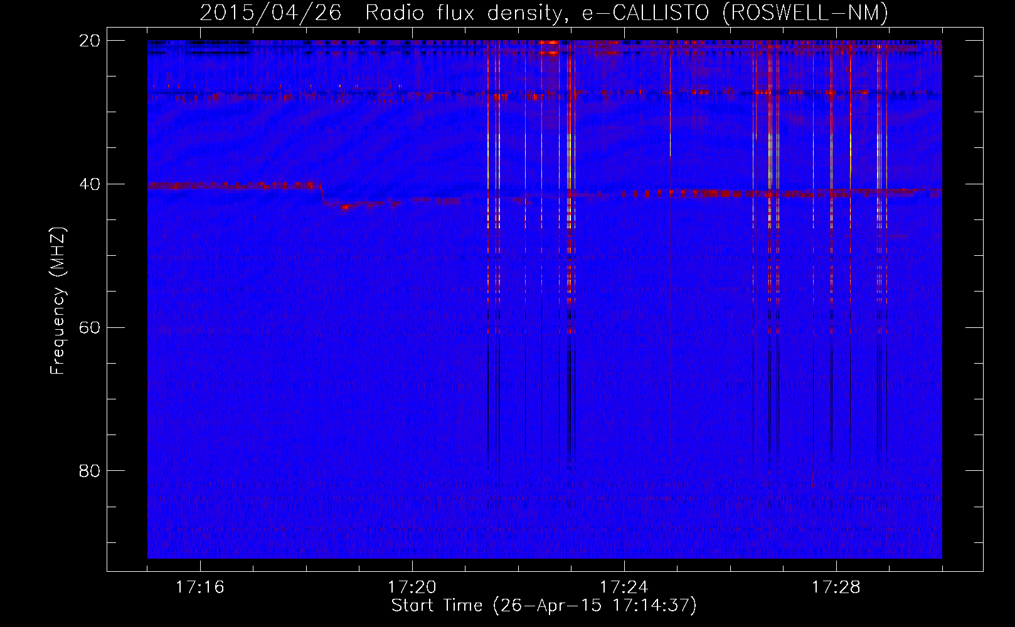Click the spectrogram plot area
Image resolution: width=1015 pixels, height=627 pixels.
click(545, 299)
